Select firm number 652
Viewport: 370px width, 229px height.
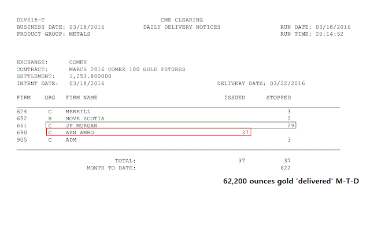[x=22, y=119]
